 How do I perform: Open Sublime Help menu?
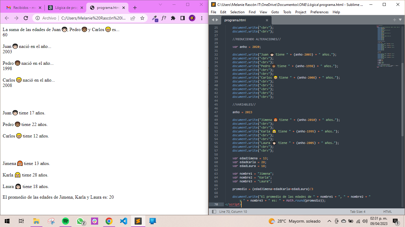pos(336,12)
